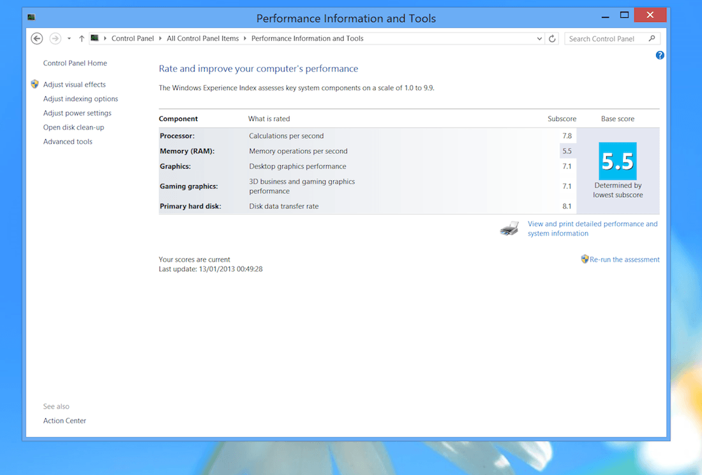The width and height of the screenshot is (702, 475).
Task: Launch Open disk clean-up
Action: coord(73,127)
